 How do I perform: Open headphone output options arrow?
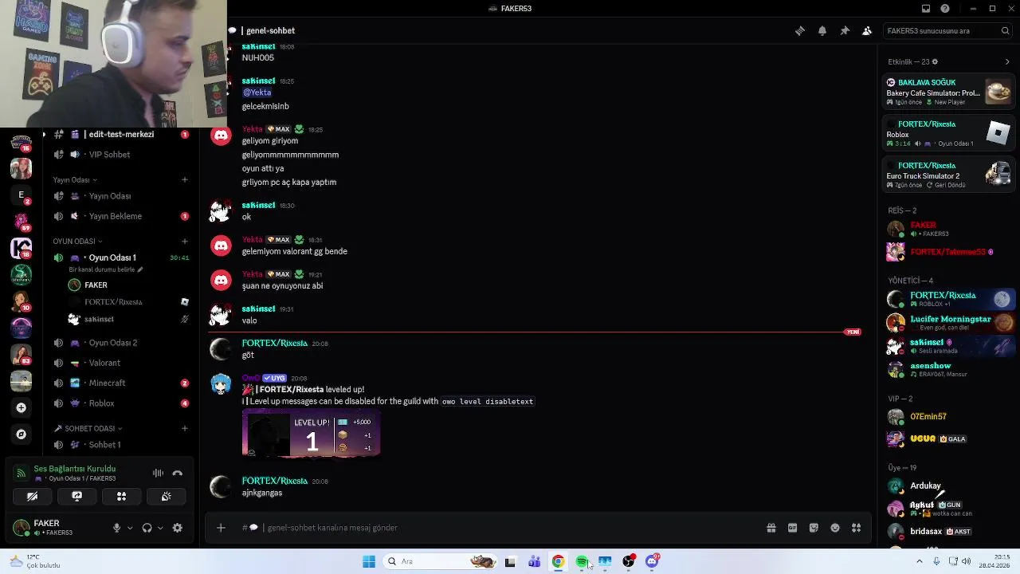[160, 528]
